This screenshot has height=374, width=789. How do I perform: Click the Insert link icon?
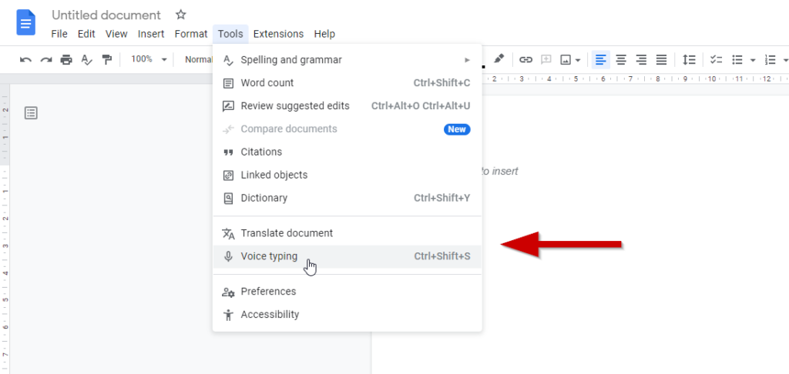click(x=525, y=60)
